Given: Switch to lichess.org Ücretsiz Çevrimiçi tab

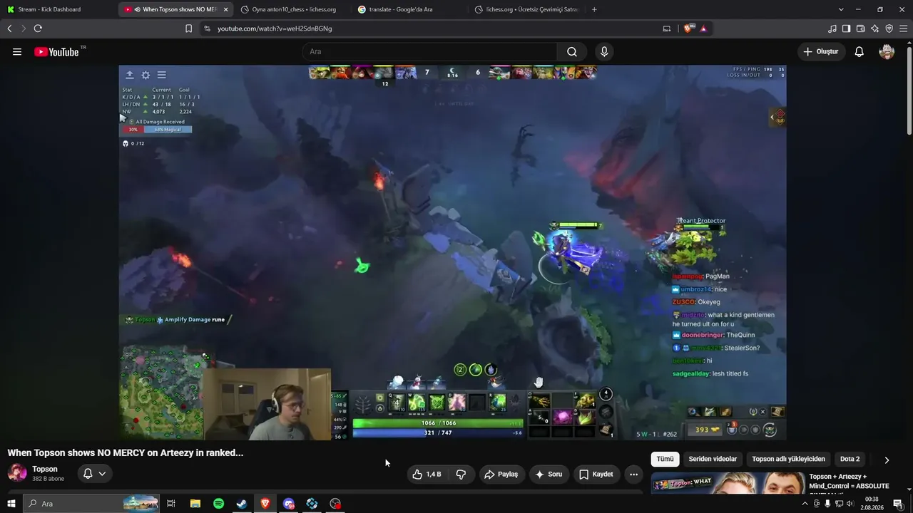Looking at the screenshot, I should [x=526, y=9].
